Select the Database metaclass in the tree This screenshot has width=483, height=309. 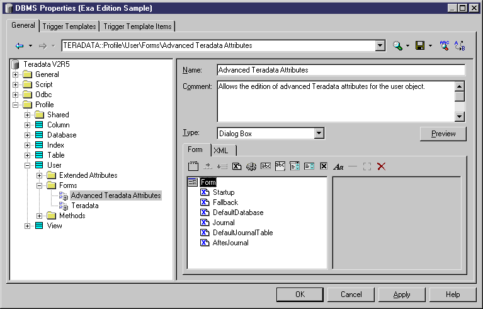[x=62, y=135]
